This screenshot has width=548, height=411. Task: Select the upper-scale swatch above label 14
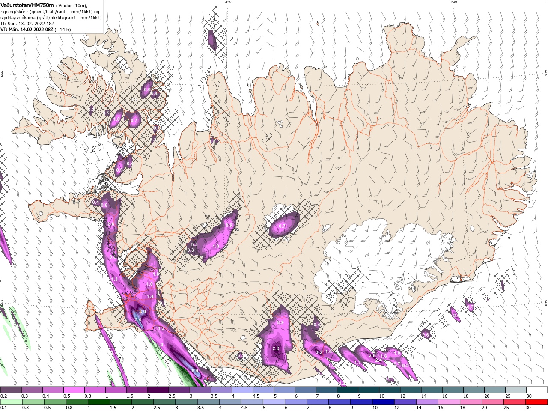[x=432, y=390]
